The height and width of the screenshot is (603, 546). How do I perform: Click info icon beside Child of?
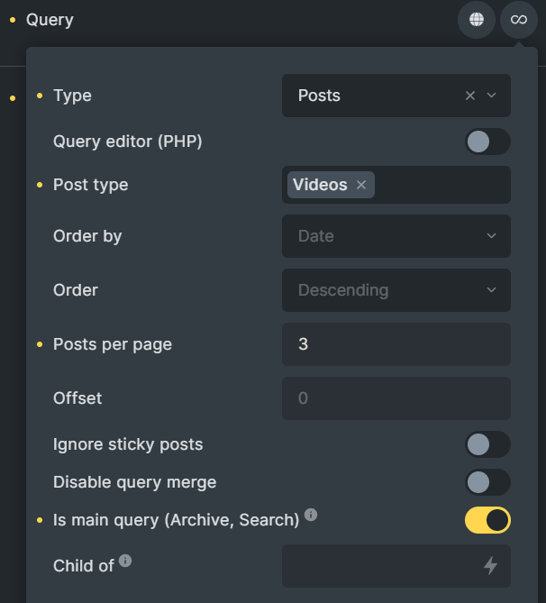coord(125,561)
